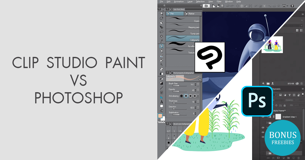Select the Calligraphy pen preset
The height and width of the screenshot is (160, 305).
[182, 38]
